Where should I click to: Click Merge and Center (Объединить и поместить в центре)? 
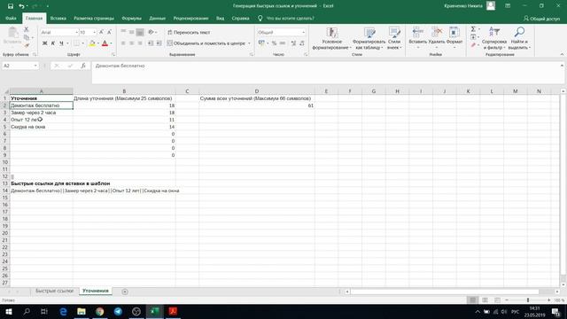click(206, 43)
